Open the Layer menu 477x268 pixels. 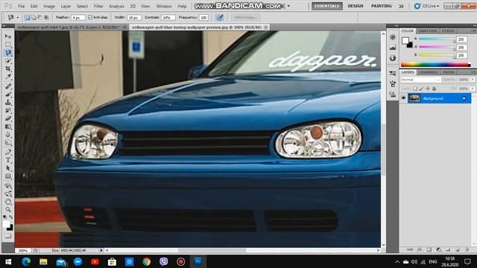(x=66, y=6)
